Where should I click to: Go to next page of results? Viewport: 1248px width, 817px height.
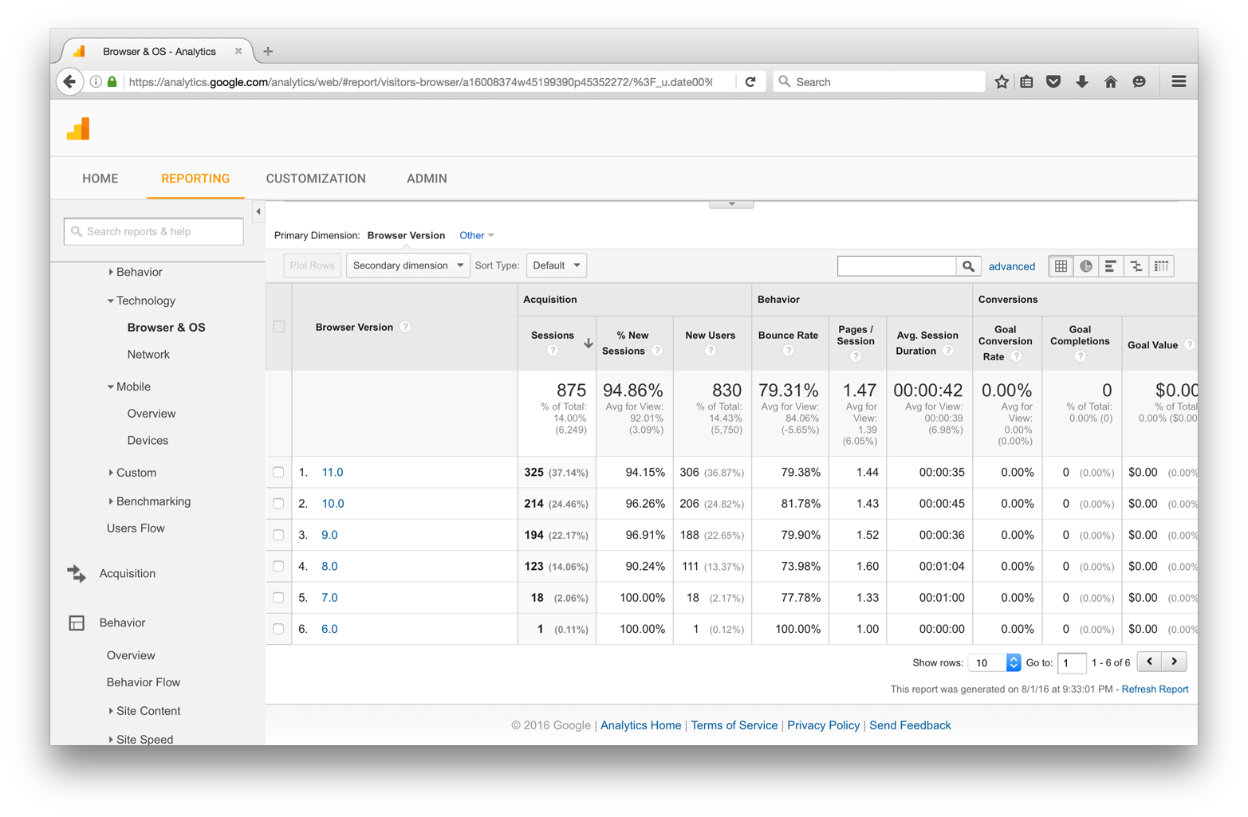click(x=1174, y=662)
